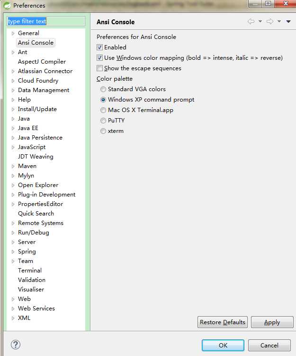Open PropertiesEditor preferences
The height and width of the screenshot is (356, 296).
(x=41, y=204)
